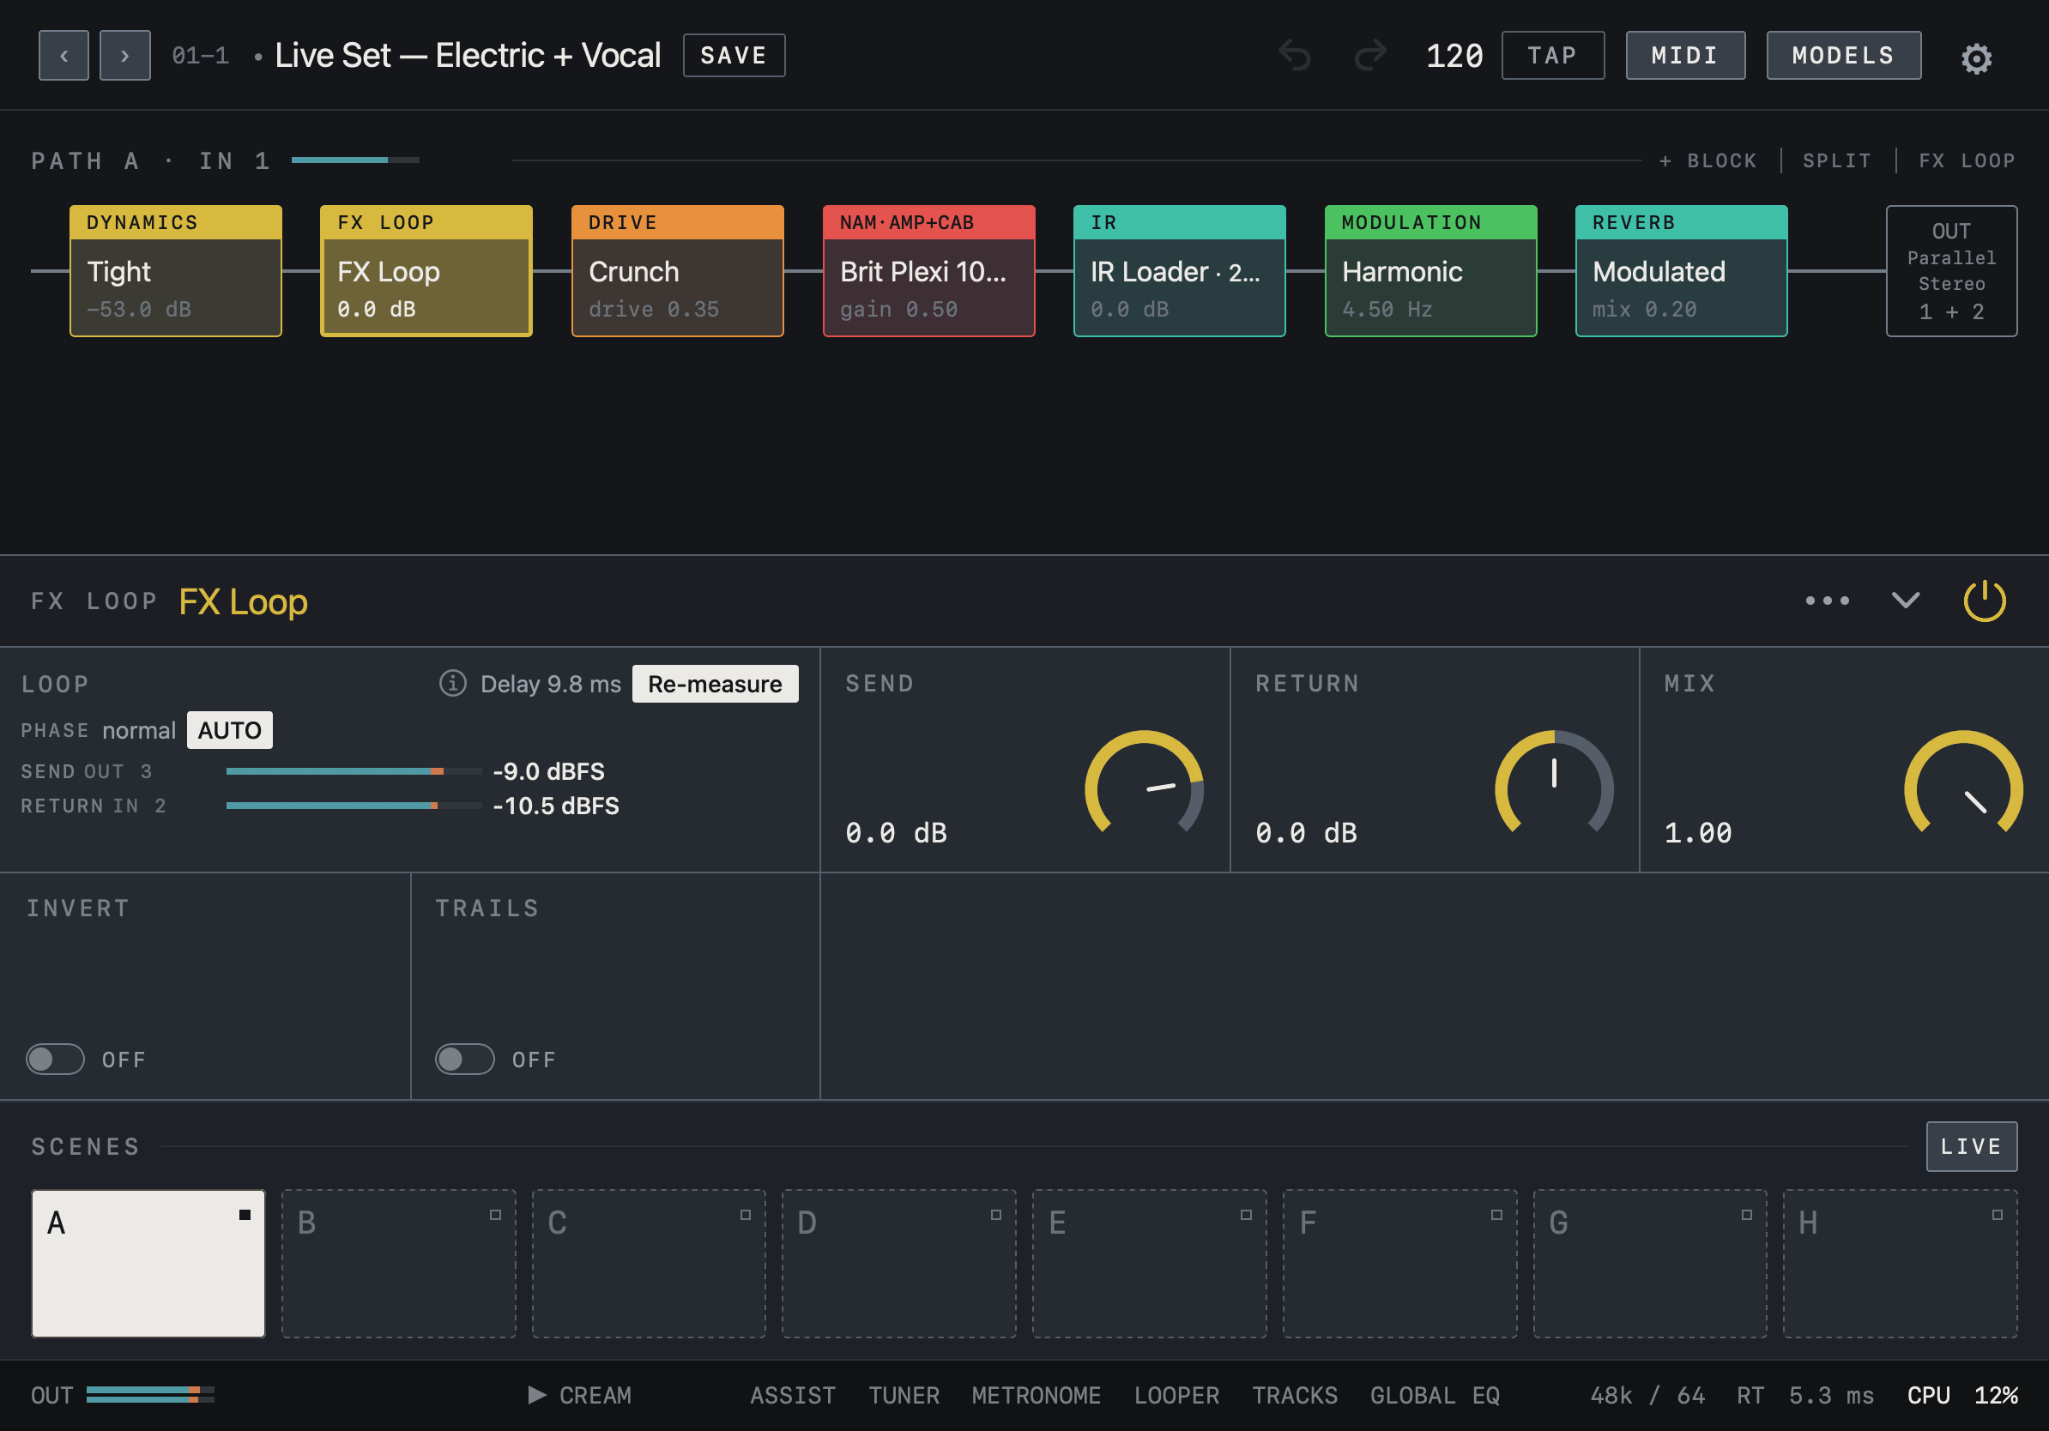
Task: Click the undo arrow icon
Action: pos(1295,55)
